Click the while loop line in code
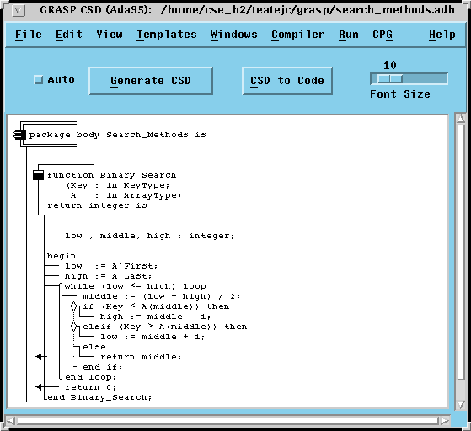471x431 pixels. (x=135, y=286)
